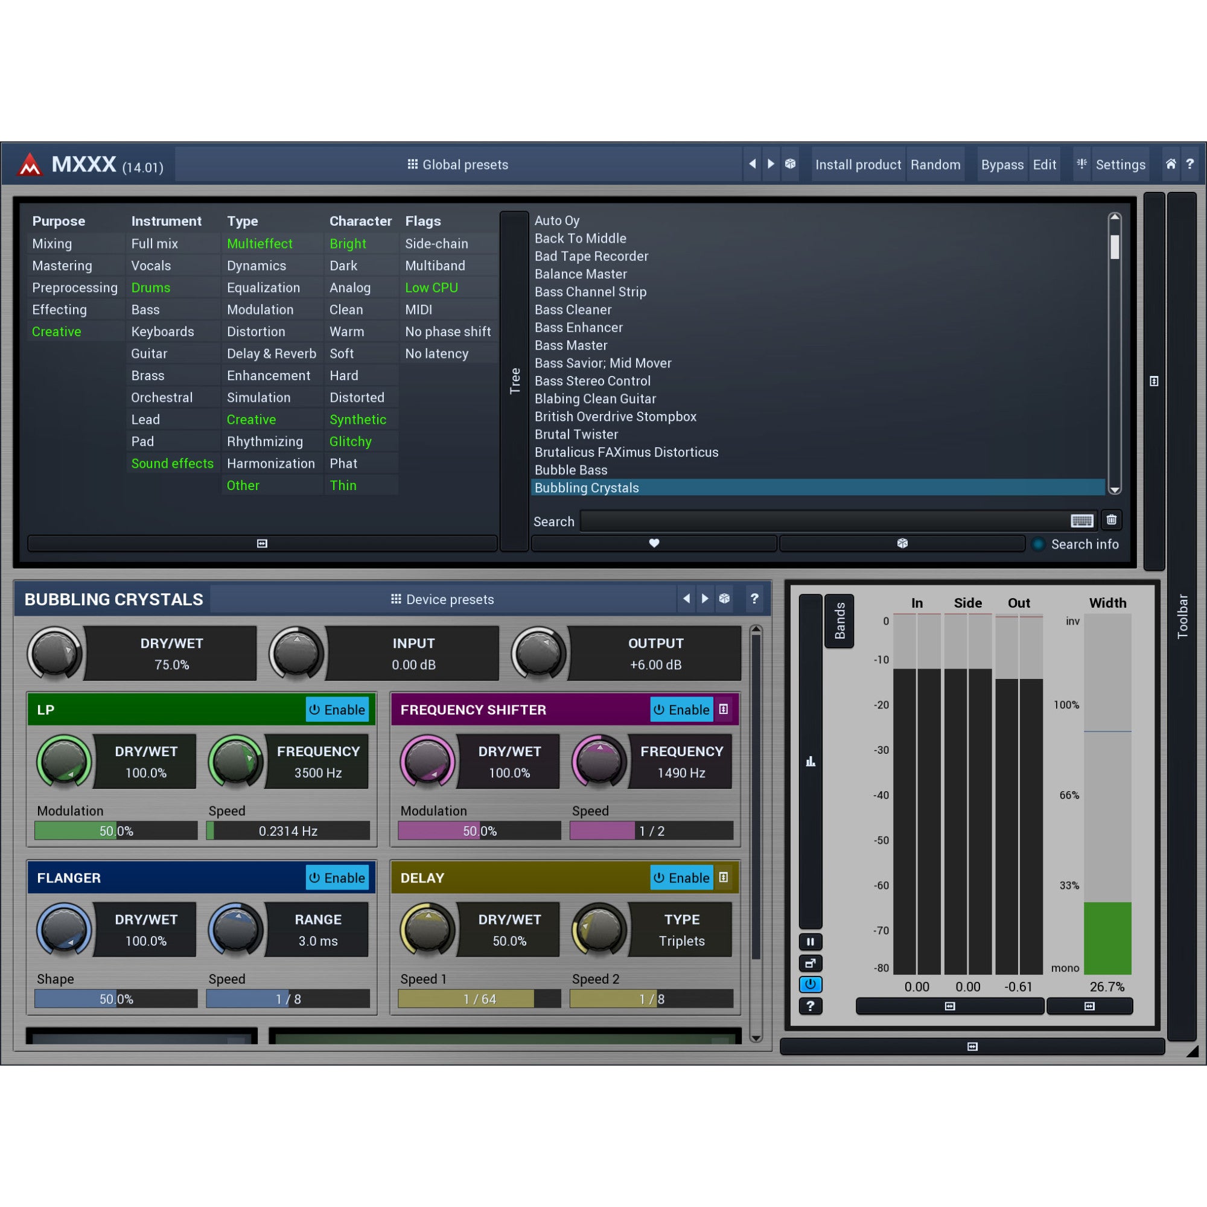Click the Edit button
Image resolution: width=1207 pixels, height=1207 pixels.
coord(1044,164)
